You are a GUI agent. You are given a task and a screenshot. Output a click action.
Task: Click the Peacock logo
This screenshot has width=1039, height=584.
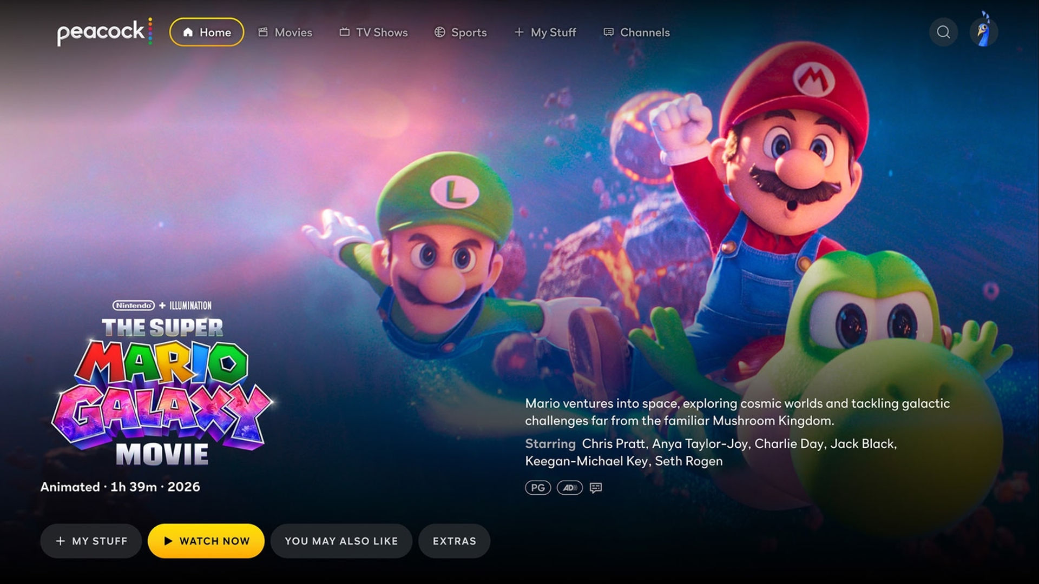(x=104, y=32)
